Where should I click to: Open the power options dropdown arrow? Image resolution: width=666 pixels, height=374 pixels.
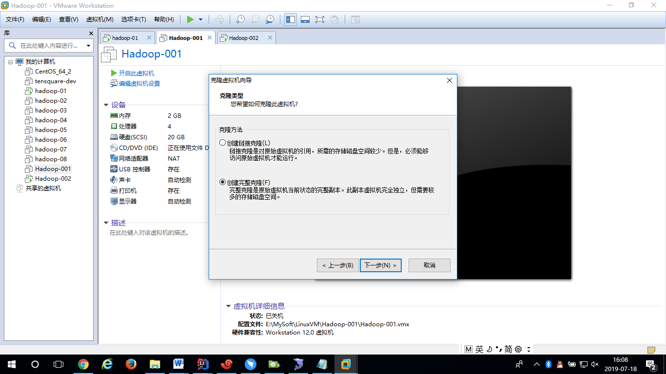point(199,19)
